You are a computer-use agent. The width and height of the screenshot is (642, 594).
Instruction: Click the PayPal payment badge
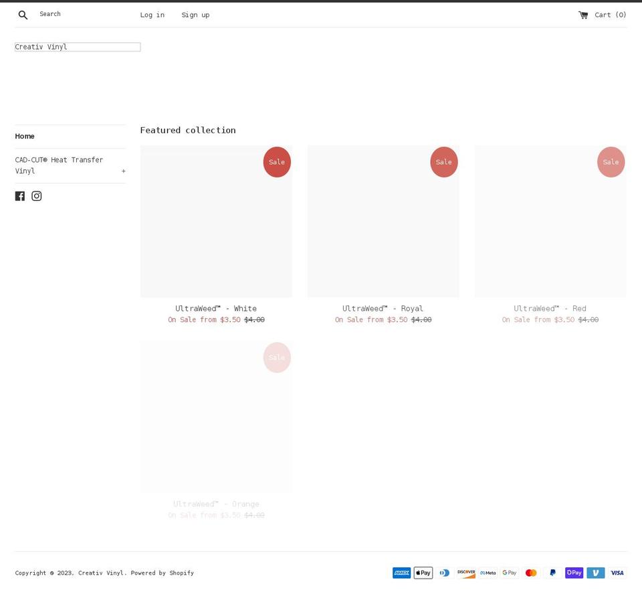click(x=552, y=573)
